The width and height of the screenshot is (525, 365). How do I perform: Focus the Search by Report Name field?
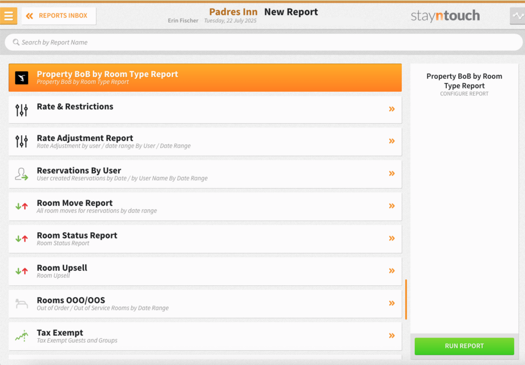point(264,43)
